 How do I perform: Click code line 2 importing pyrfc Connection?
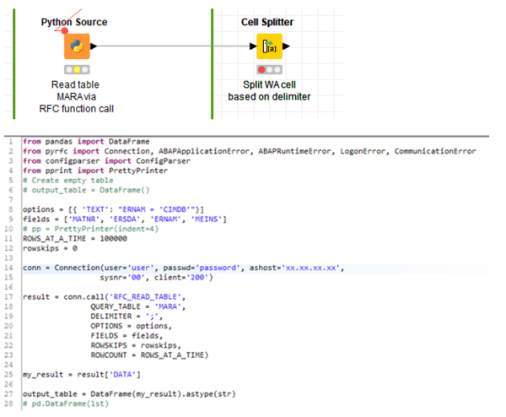249,151
